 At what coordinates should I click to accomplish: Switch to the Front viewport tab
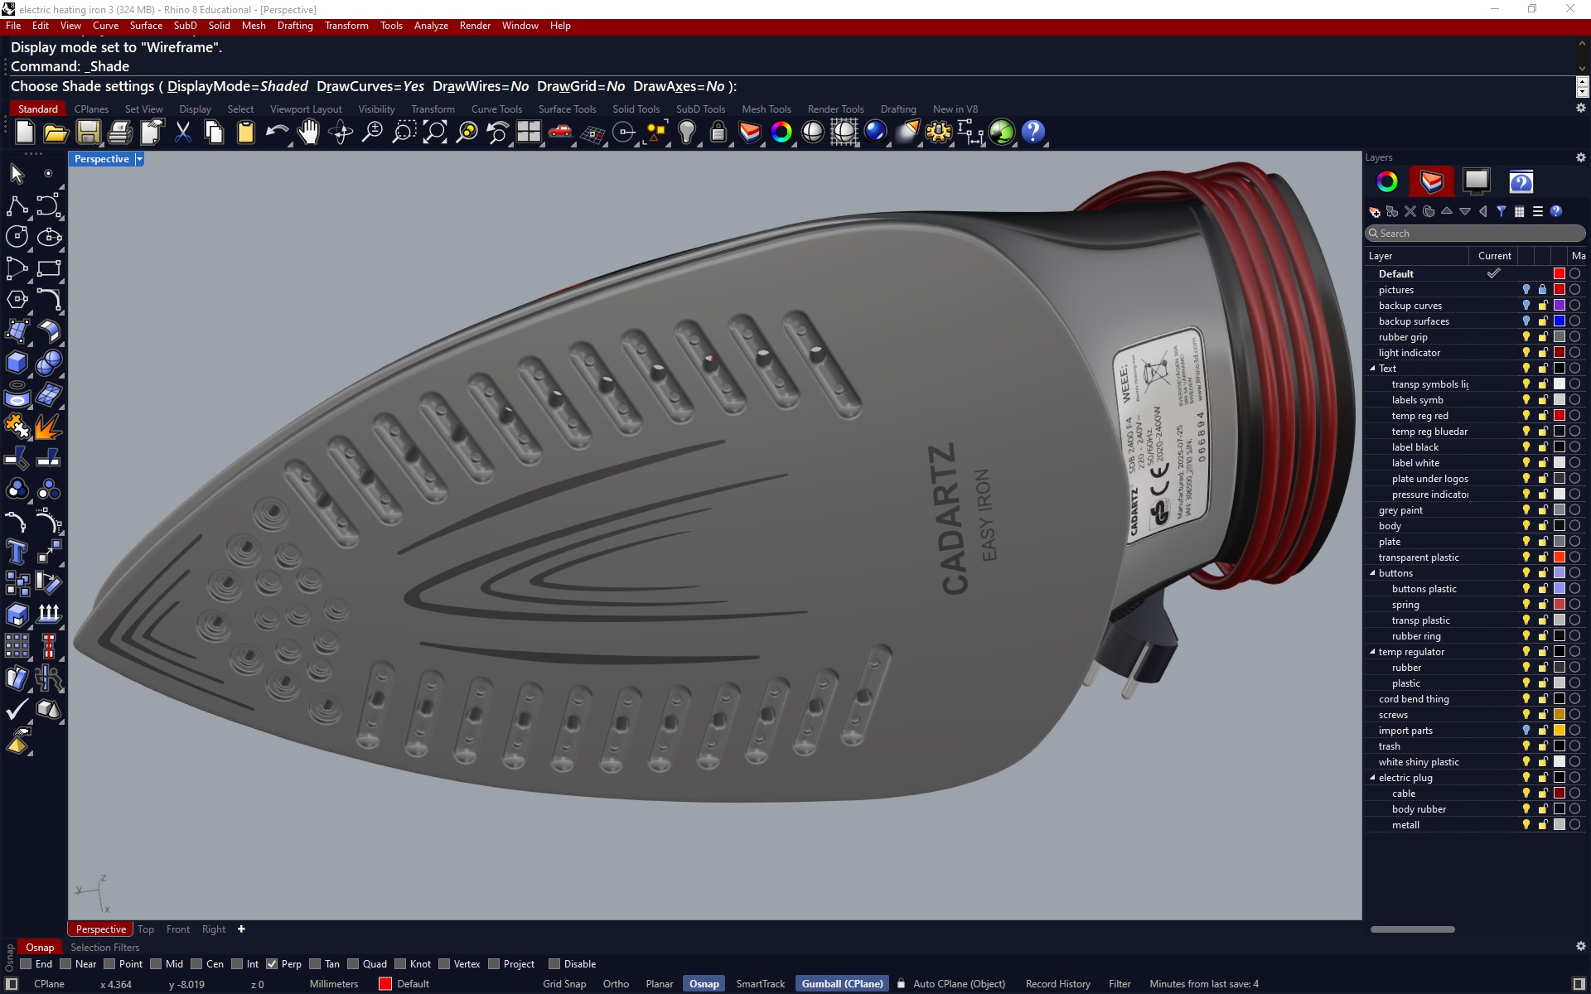177,929
